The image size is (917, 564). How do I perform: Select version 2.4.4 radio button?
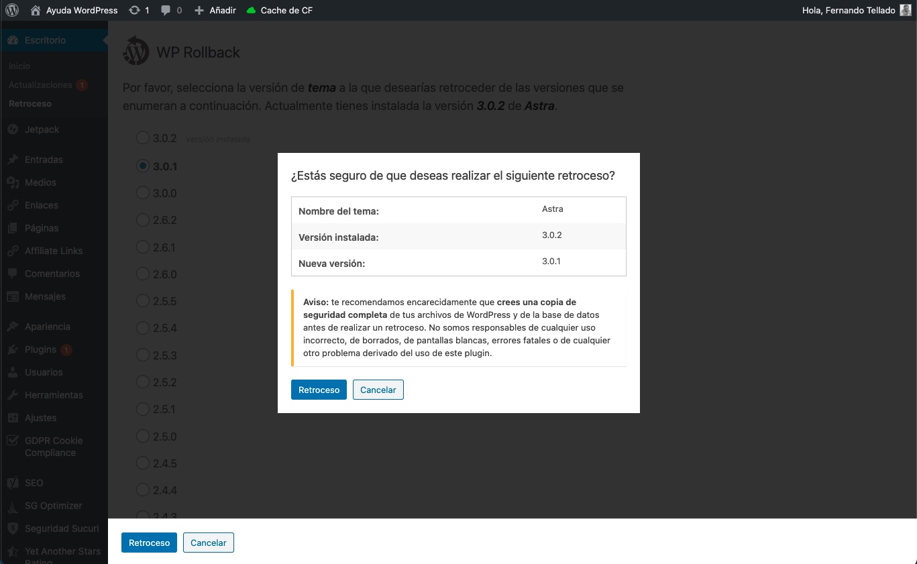[142, 490]
